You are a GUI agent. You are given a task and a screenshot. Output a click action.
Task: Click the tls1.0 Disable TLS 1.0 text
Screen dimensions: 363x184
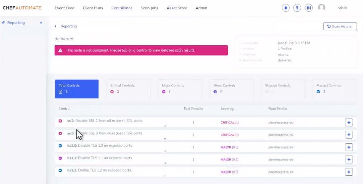100,146
